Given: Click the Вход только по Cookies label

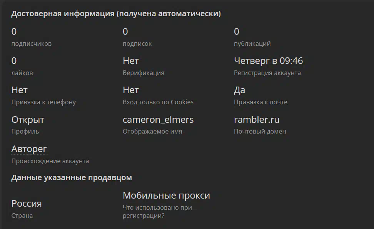Looking at the screenshot, I should coord(158,102).
